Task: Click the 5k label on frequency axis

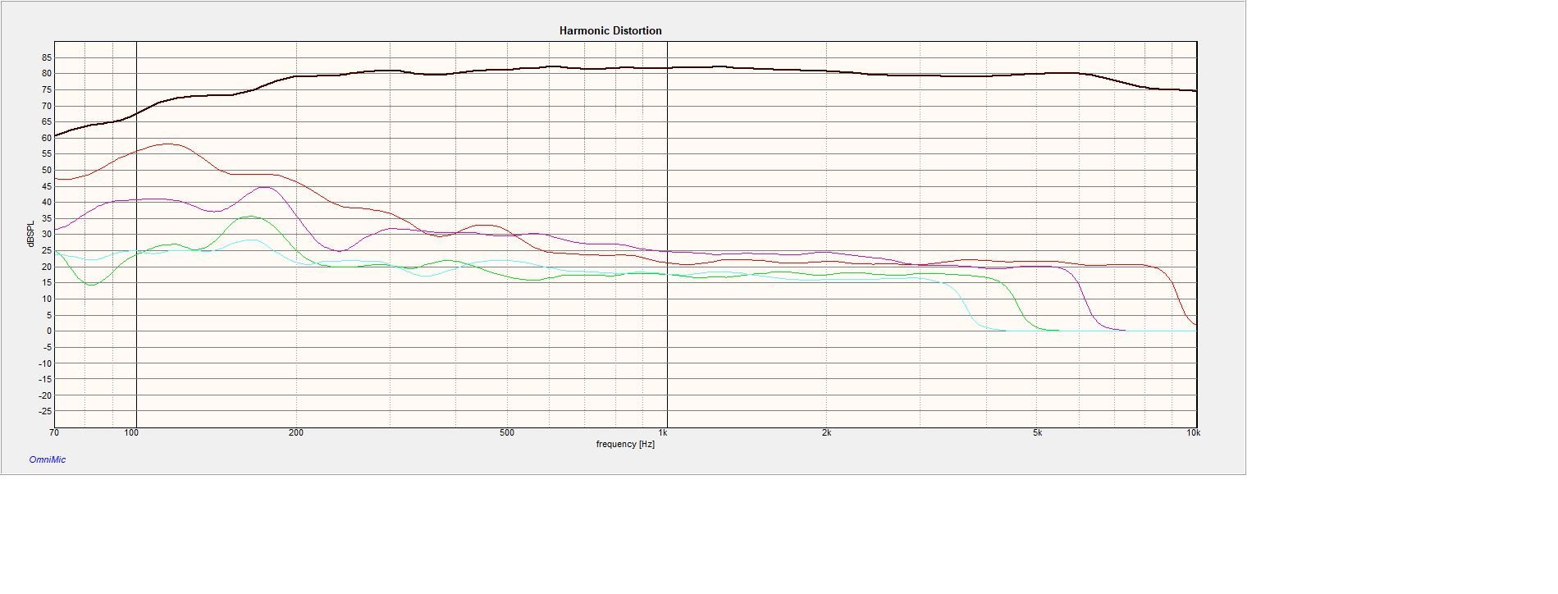Action: click(x=1038, y=433)
